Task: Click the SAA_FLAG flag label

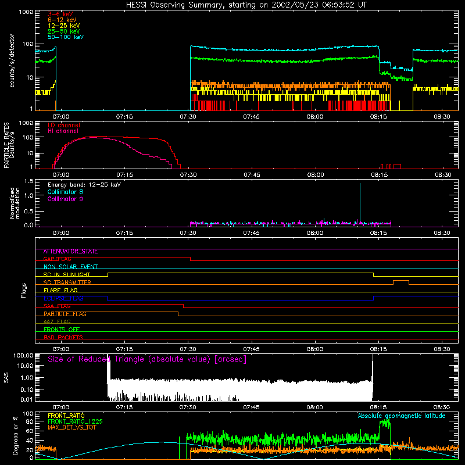Action: click(57, 306)
